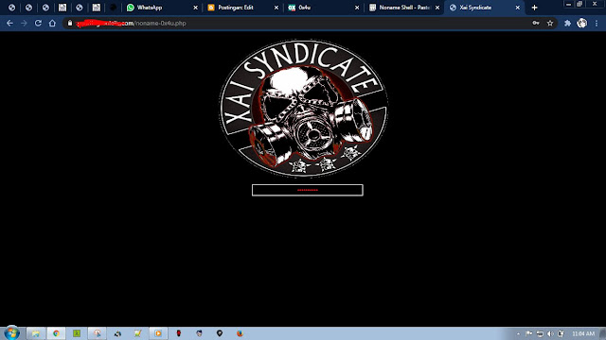Viewport: 606px width, 340px height.
Task: Open the volume speaker tray icon
Action: click(x=550, y=333)
